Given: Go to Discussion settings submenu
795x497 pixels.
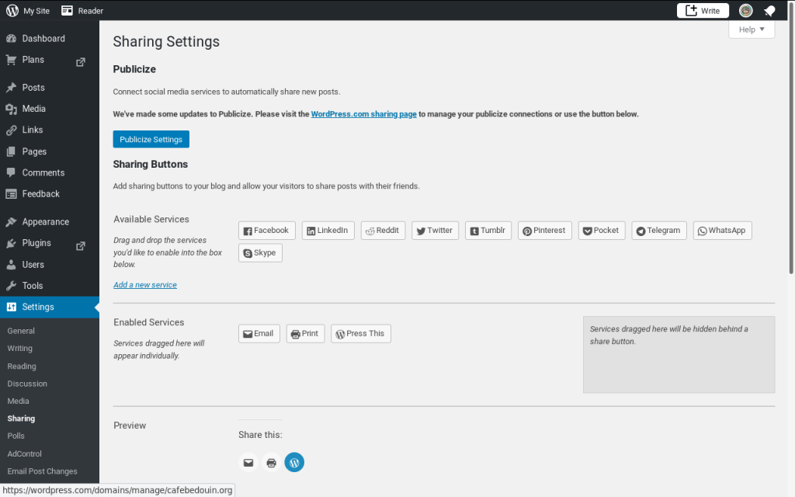Looking at the screenshot, I should tap(27, 384).
